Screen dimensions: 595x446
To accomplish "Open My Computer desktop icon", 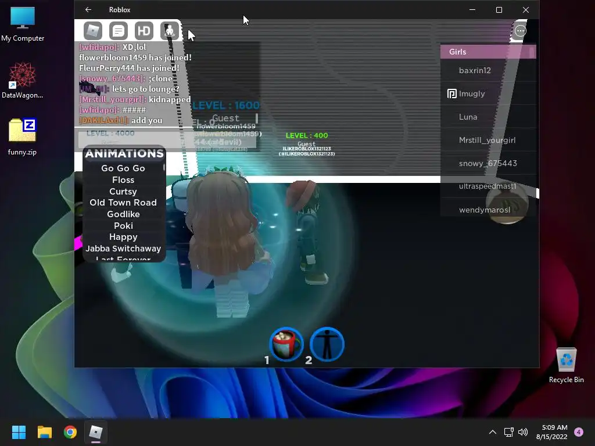I will coord(23,24).
